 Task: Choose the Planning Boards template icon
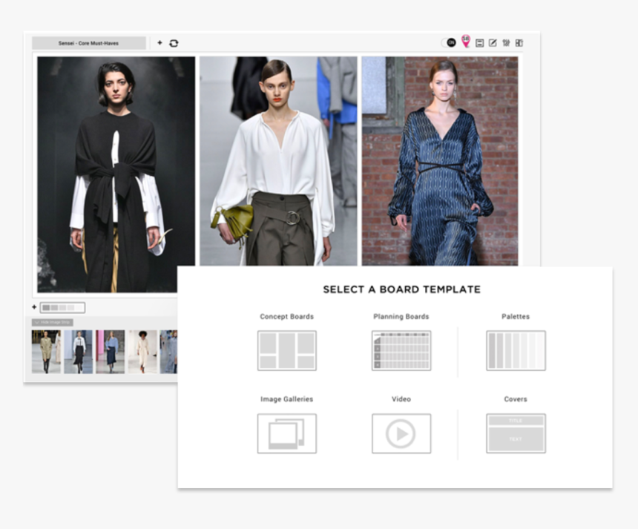(401, 350)
